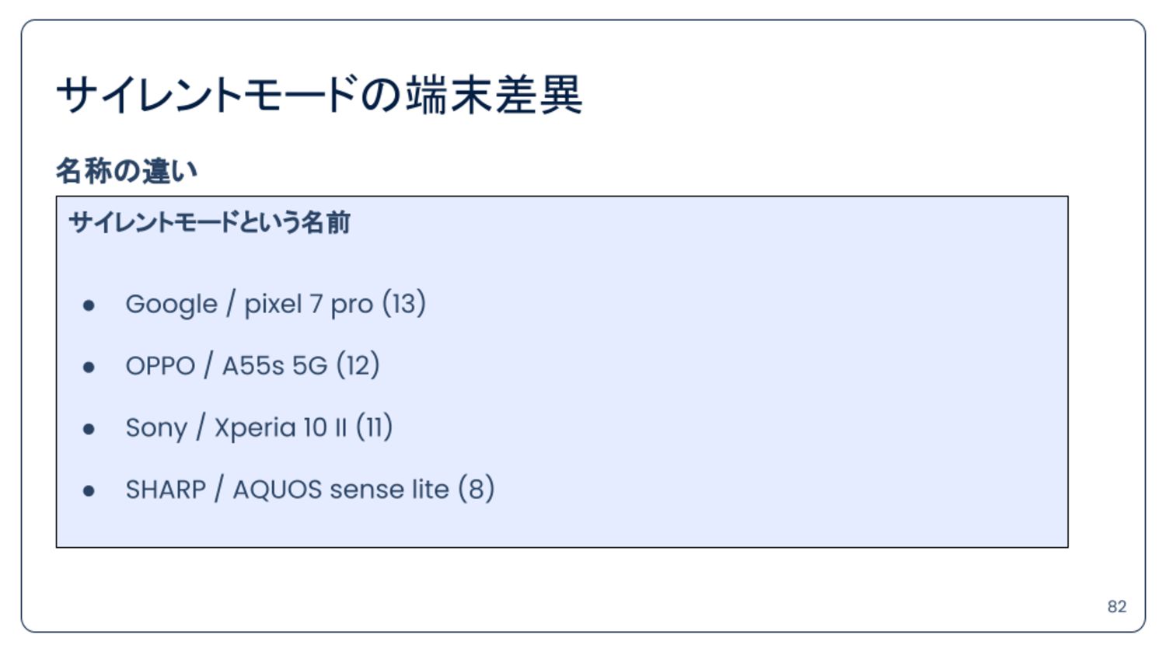Click the word SHARP in the list
This screenshot has height=652, width=1166.
point(166,490)
